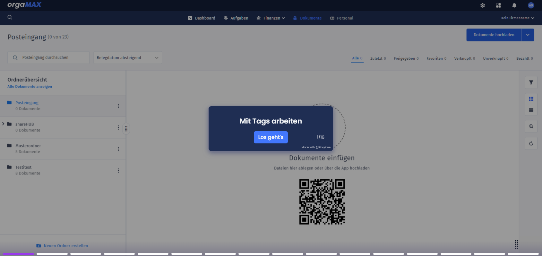Go to Dashboard
This screenshot has height=256, width=542.
click(202, 18)
